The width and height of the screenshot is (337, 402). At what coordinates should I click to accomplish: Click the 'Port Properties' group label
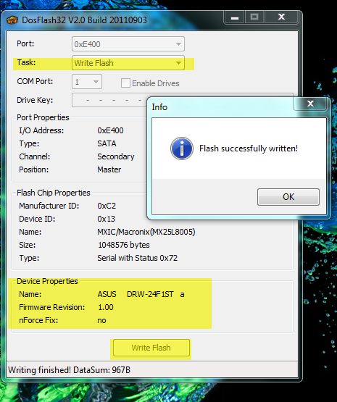pyautogui.click(x=43, y=117)
